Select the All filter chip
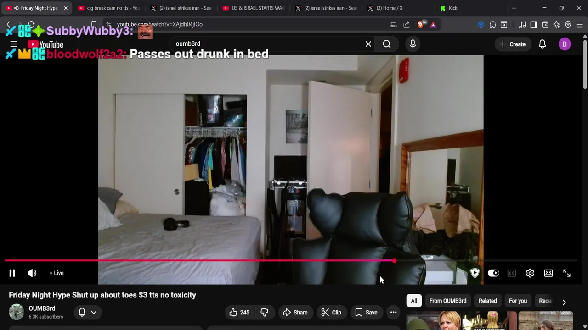This screenshot has width=588, height=330. click(414, 301)
